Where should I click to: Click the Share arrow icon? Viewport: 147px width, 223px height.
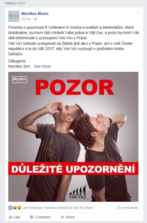[x=62, y=217]
